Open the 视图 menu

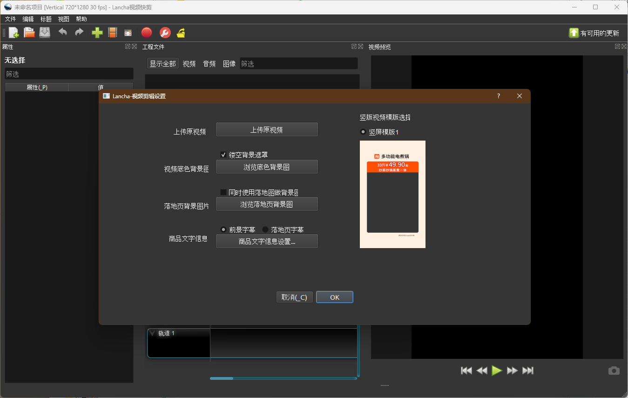click(x=63, y=19)
